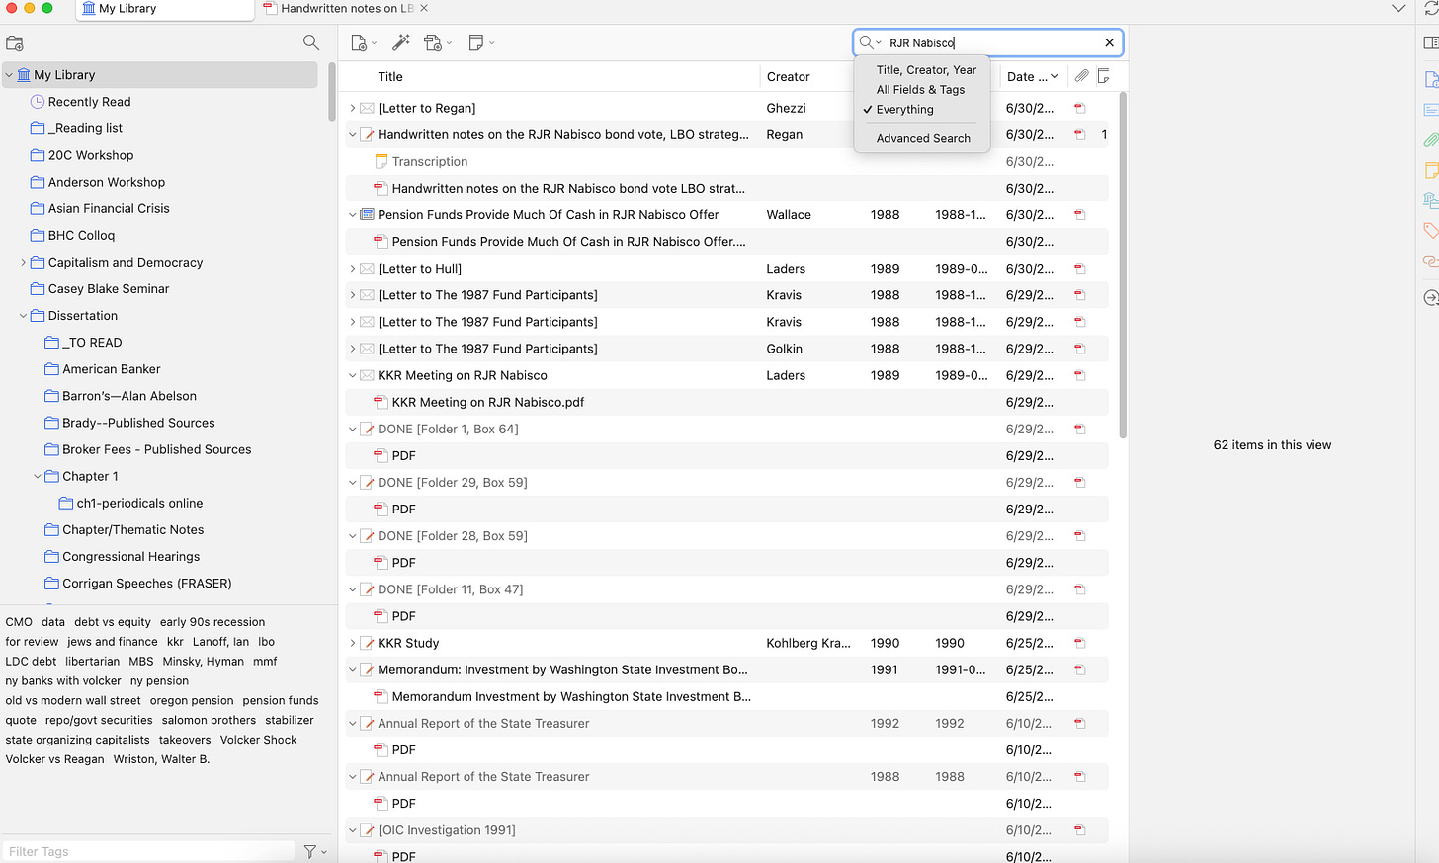The width and height of the screenshot is (1439, 863).
Task: Open the Add Attachment toolbar icon
Action: pos(437,42)
